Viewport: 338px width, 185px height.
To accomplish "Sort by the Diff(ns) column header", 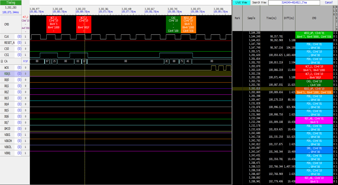I will pyautogui.click(x=289, y=18).
